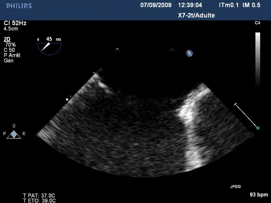Click the T ETO: 39.0C probe temperature

click(x=39, y=201)
